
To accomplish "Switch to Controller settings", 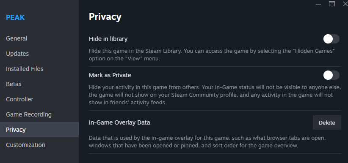I will click(x=19, y=99).
